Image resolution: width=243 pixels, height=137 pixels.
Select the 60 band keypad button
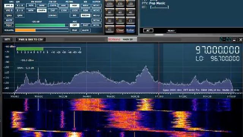[120, 12]
